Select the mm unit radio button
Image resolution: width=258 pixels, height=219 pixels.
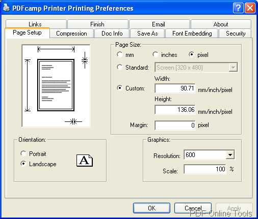tap(120, 54)
